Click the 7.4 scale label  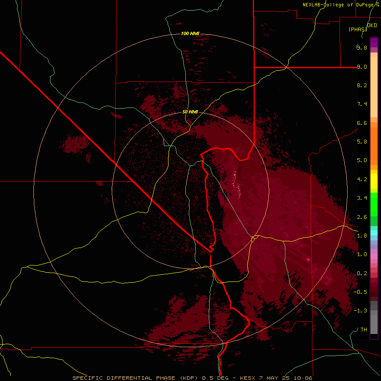click(x=362, y=104)
